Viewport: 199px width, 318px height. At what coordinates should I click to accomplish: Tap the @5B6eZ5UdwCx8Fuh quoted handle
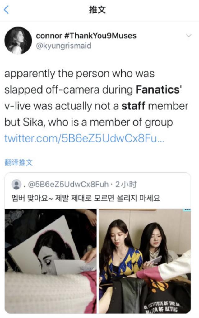click(x=68, y=184)
